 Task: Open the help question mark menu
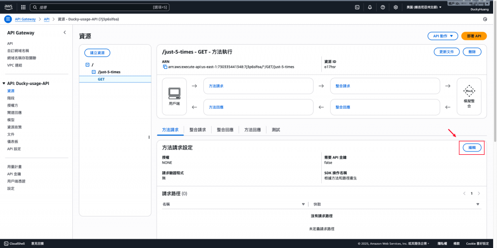pyautogui.click(x=383, y=7)
